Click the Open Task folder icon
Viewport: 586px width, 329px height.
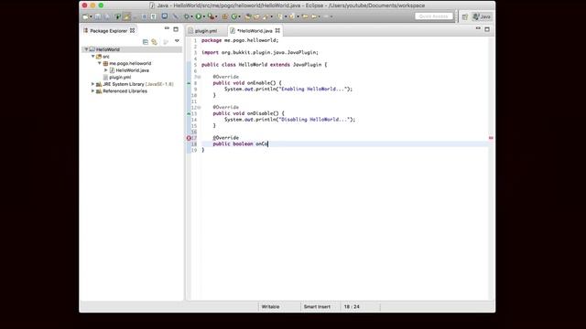(x=256, y=16)
